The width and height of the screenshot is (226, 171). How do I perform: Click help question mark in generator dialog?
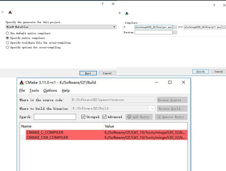102,4
